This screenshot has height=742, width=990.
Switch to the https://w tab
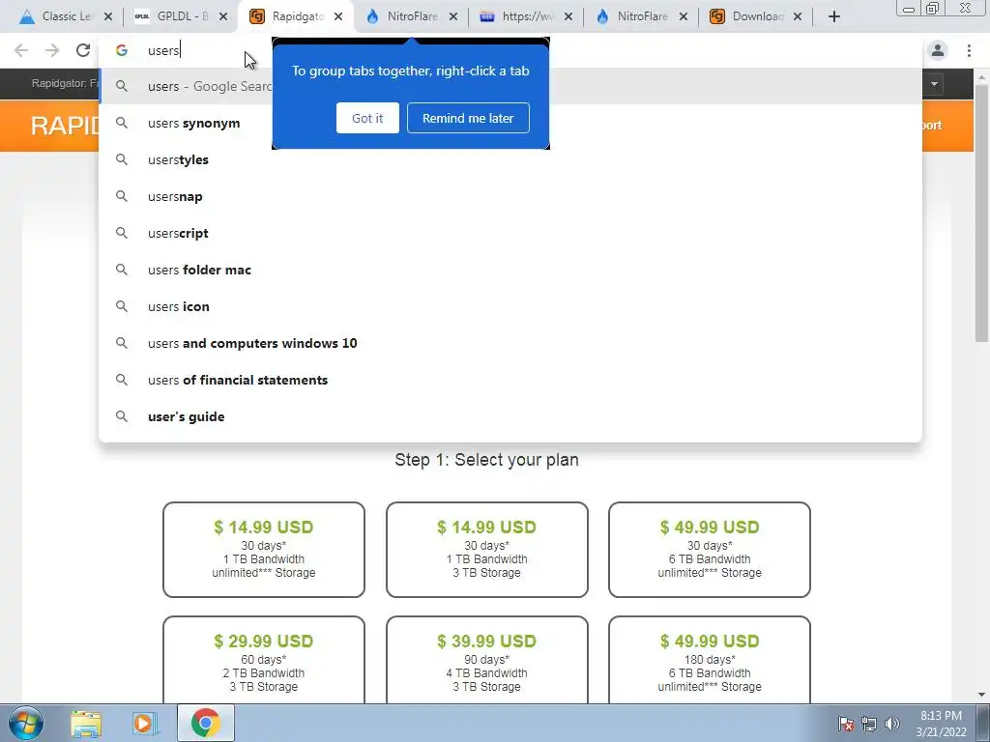(525, 16)
